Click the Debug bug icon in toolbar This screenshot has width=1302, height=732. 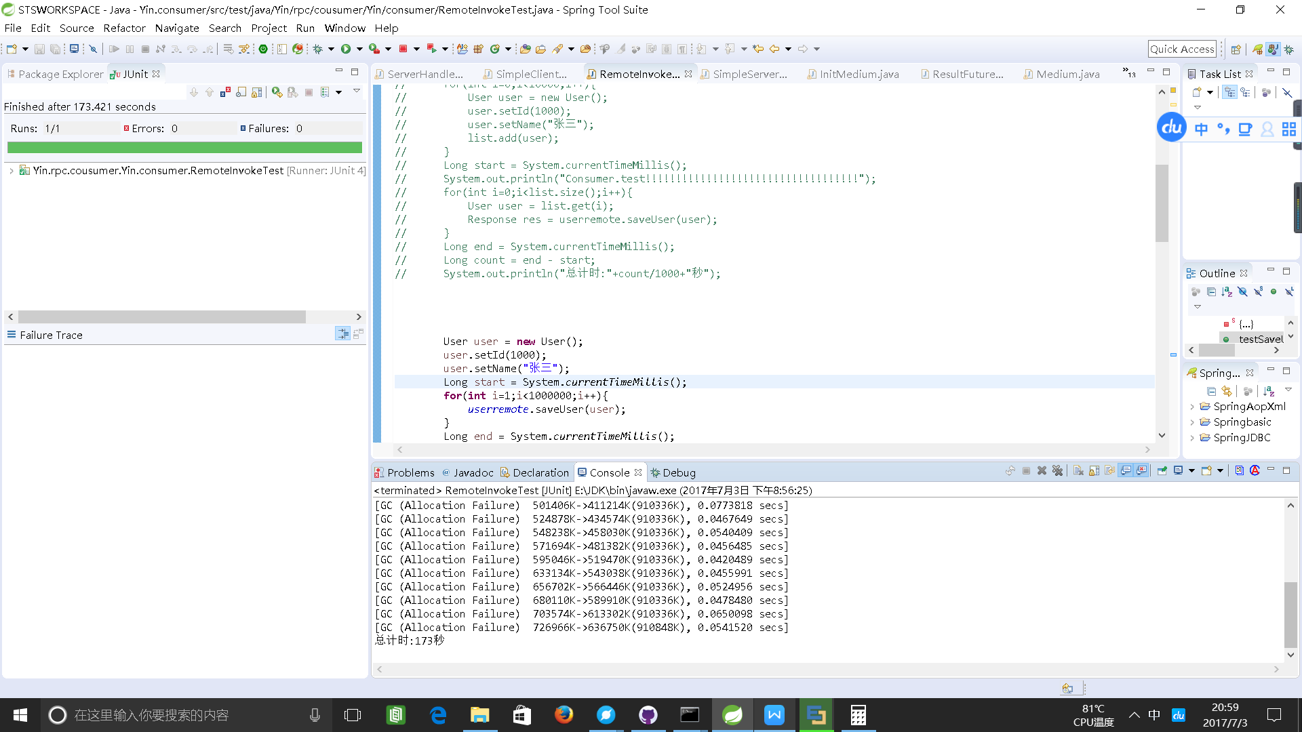317,49
